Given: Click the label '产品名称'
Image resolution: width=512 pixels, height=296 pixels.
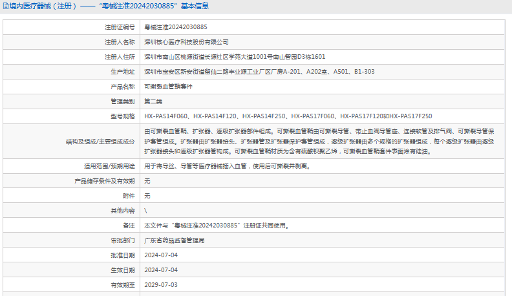Looking at the screenshot, I should [x=122, y=87].
